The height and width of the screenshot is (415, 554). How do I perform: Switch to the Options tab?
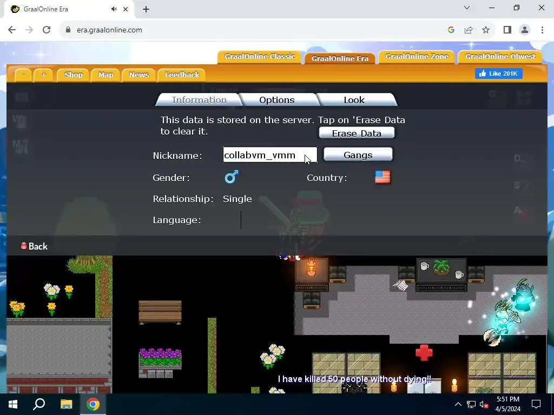tap(277, 100)
